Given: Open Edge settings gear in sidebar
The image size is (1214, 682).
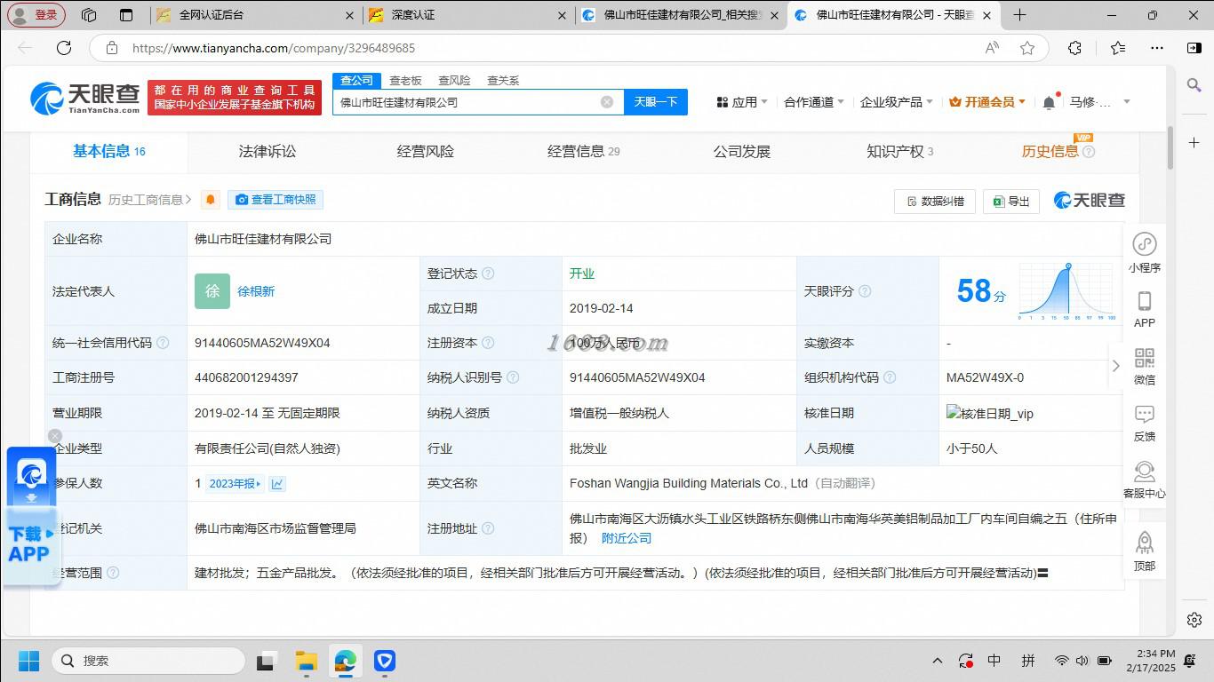Looking at the screenshot, I should (1194, 620).
